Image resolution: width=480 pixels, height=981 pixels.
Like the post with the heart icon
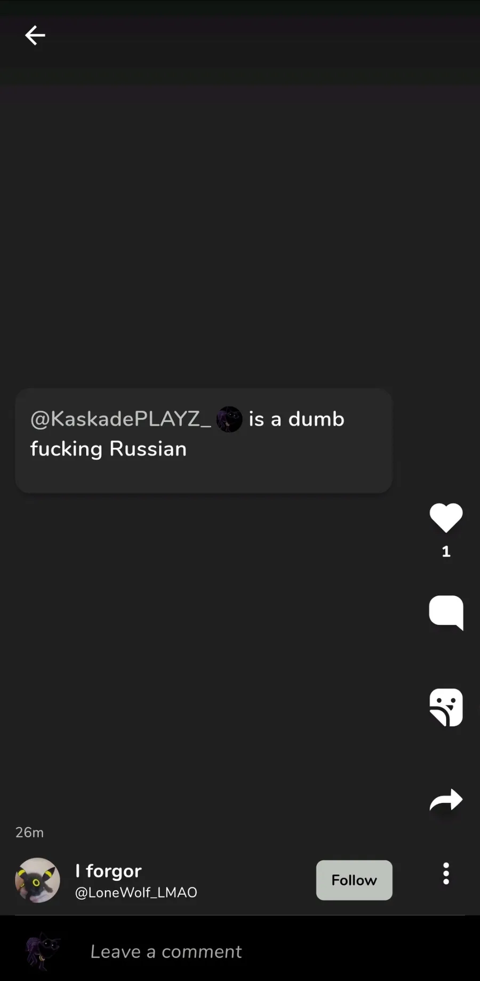pos(446,517)
